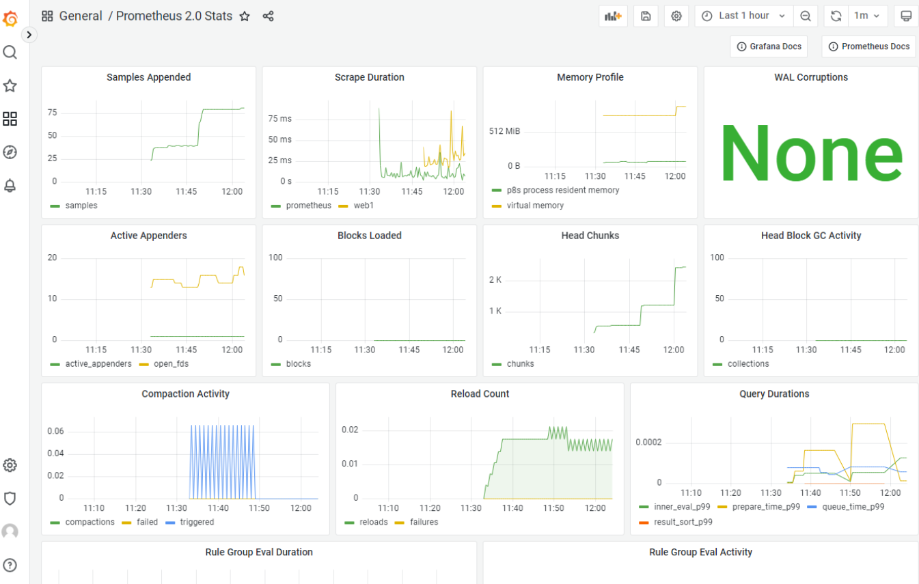This screenshot has width=919, height=584.
Task: Click the dashboard grid icon beside General
Action: (x=48, y=16)
